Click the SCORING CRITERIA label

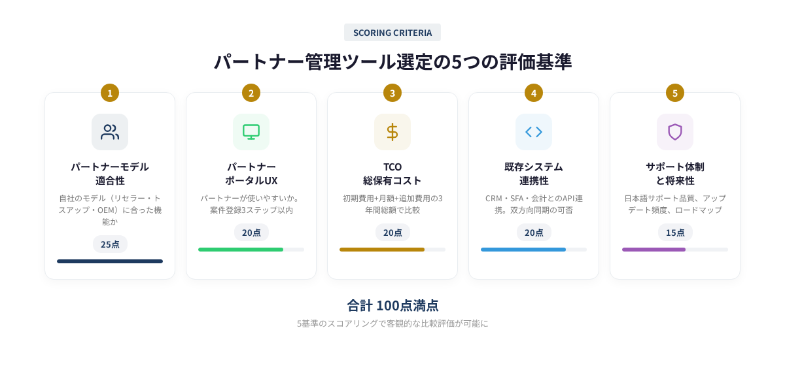click(392, 33)
